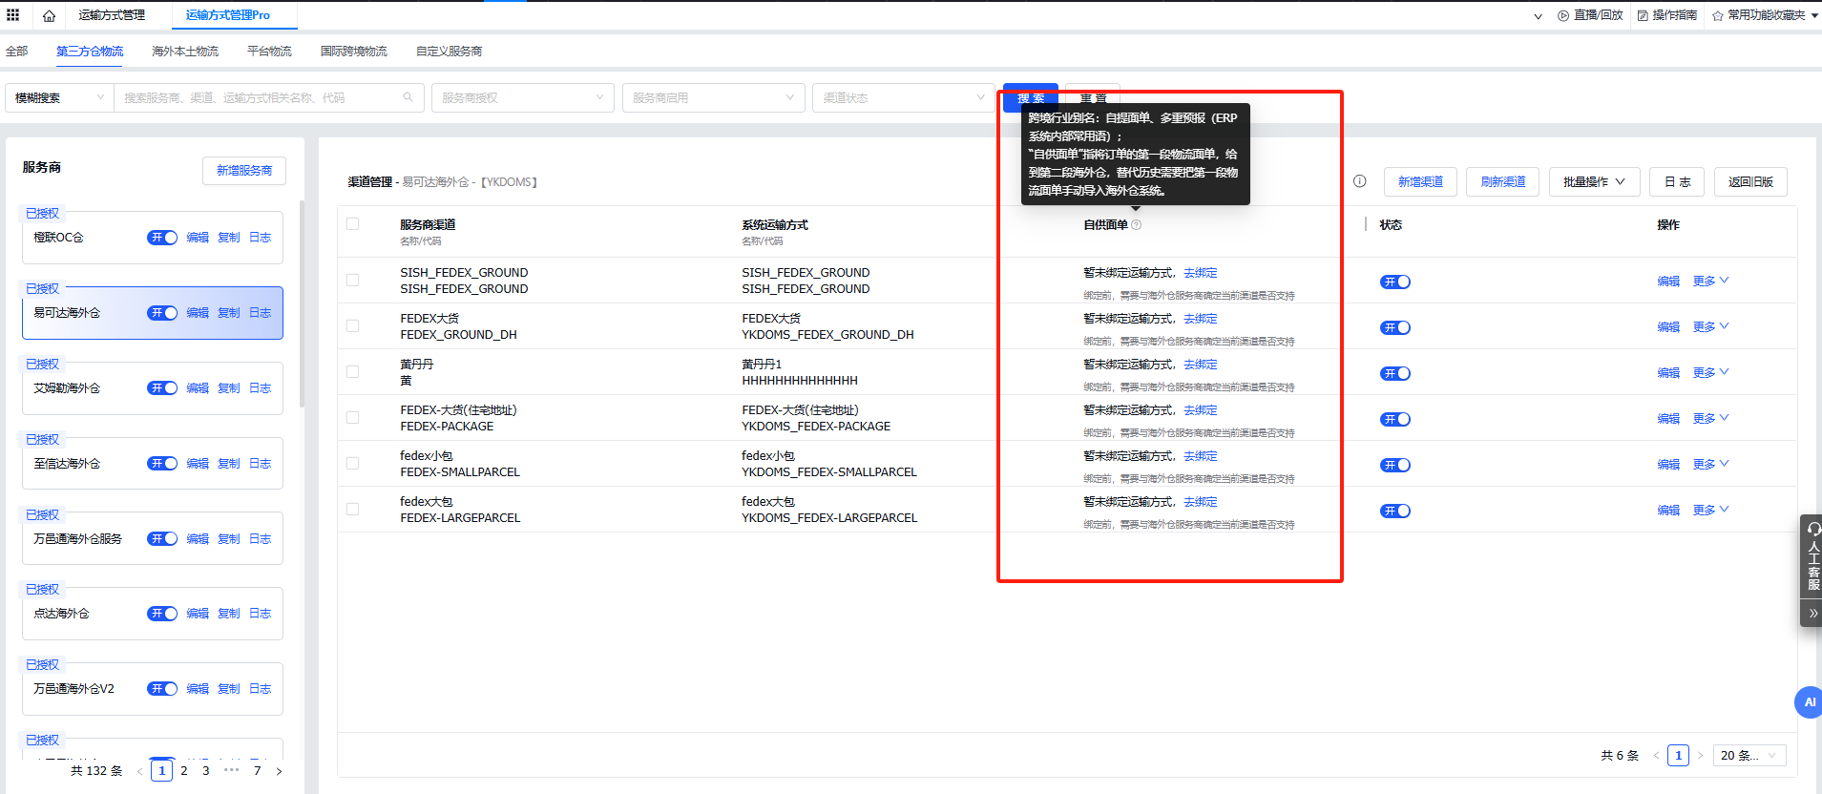Image resolution: width=1822 pixels, height=794 pixels.
Task: Open the 20 条 page size dropdown
Action: point(1749,755)
